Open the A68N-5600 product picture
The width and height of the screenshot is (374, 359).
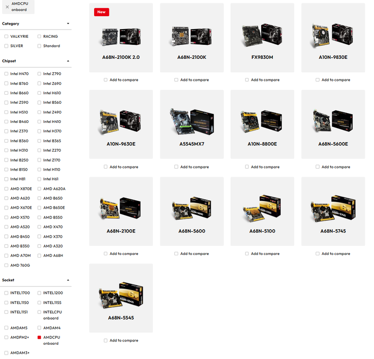(192, 209)
